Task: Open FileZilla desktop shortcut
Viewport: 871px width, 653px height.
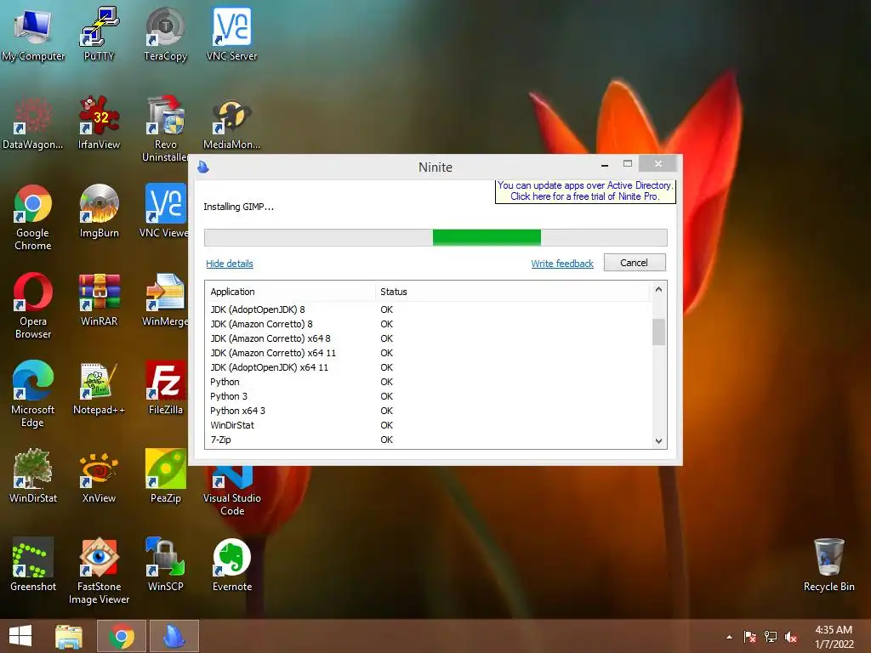Action: tap(165, 388)
